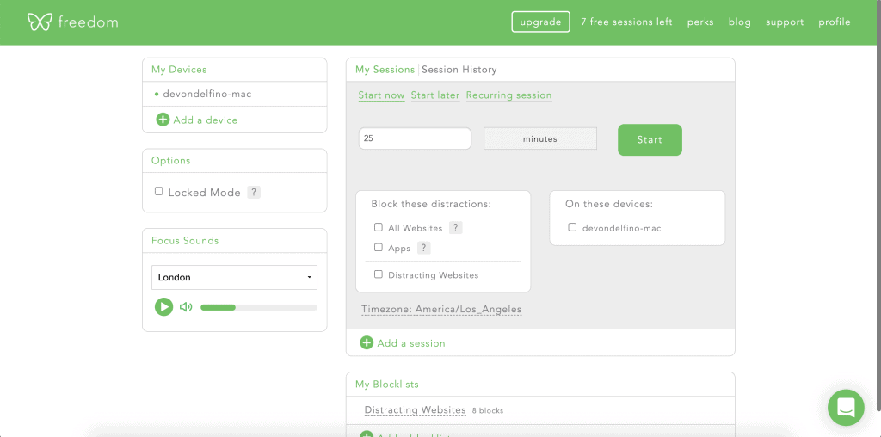Screen dimensions: 881x437
Task: Open the London focus sound dropdown
Action: (x=234, y=278)
